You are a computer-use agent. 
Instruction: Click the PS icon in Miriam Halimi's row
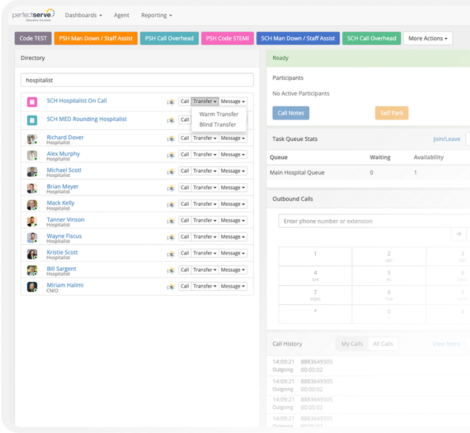171,286
